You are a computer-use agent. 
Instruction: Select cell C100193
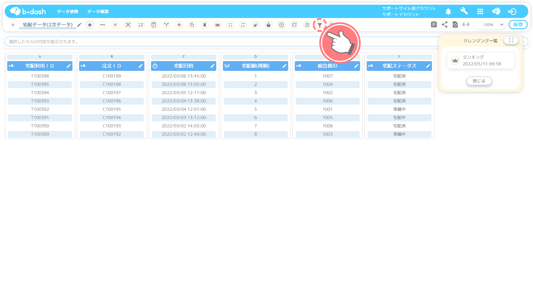click(x=112, y=126)
